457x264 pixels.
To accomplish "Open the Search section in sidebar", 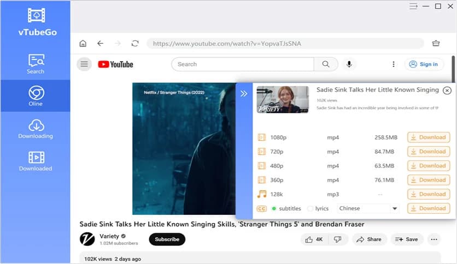I will (36, 64).
